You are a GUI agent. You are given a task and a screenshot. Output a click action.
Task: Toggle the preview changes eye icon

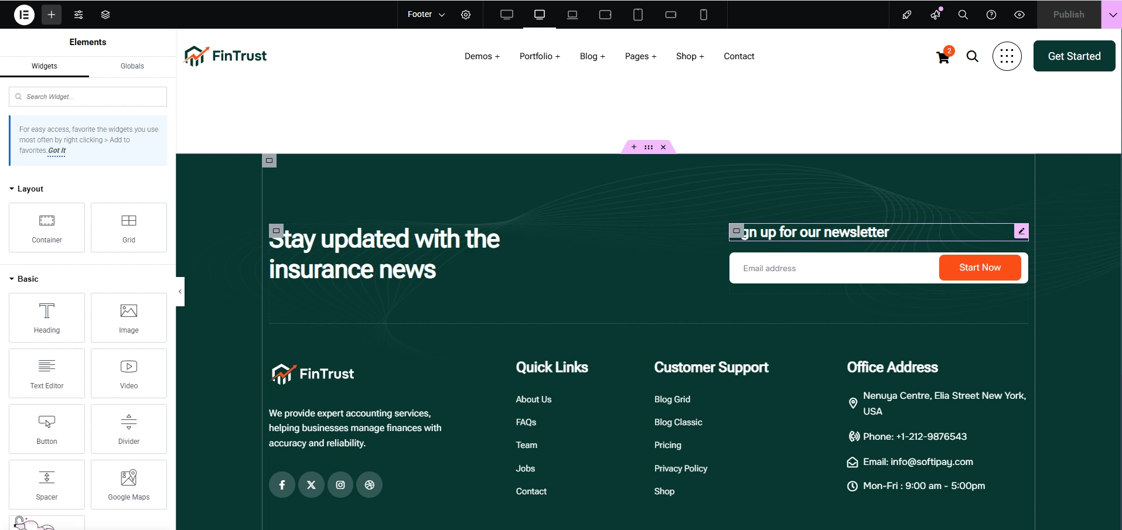pos(1019,15)
